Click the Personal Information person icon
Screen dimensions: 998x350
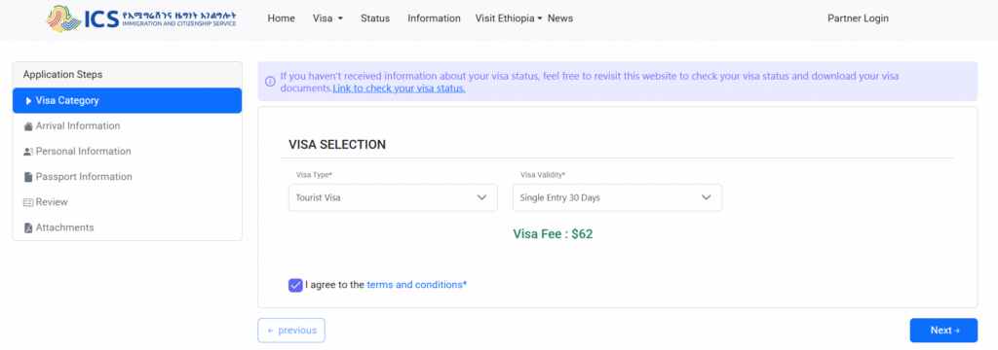point(28,152)
